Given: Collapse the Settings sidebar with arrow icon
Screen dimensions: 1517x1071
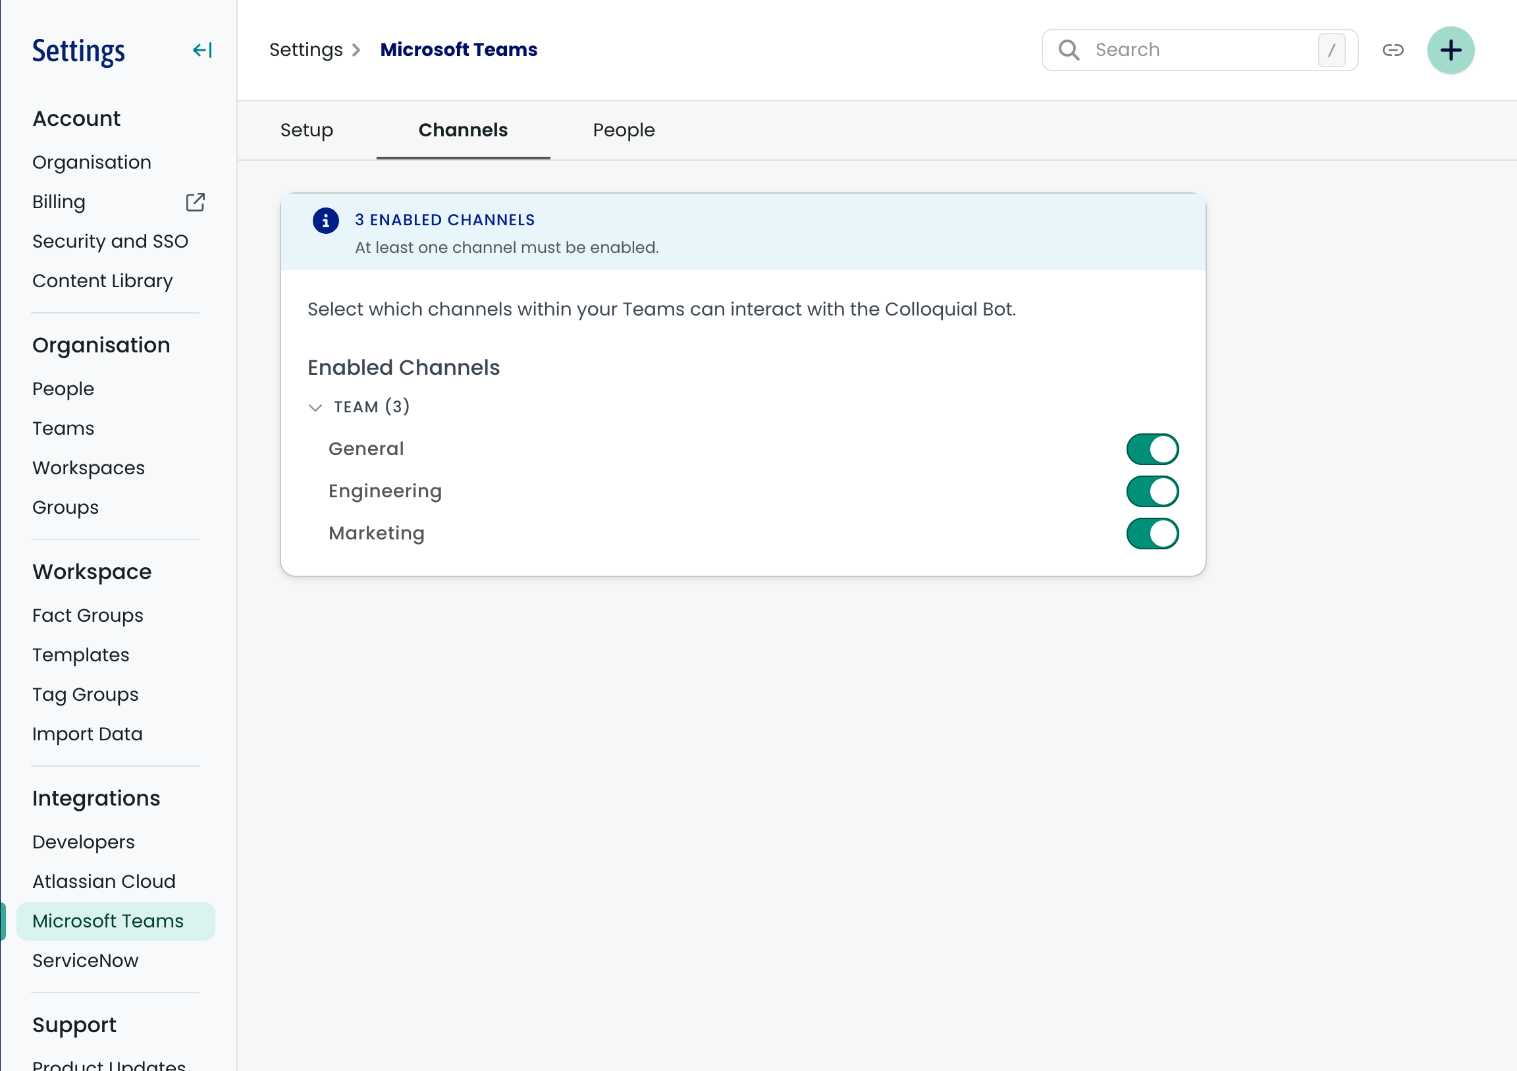Looking at the screenshot, I should click(x=202, y=50).
